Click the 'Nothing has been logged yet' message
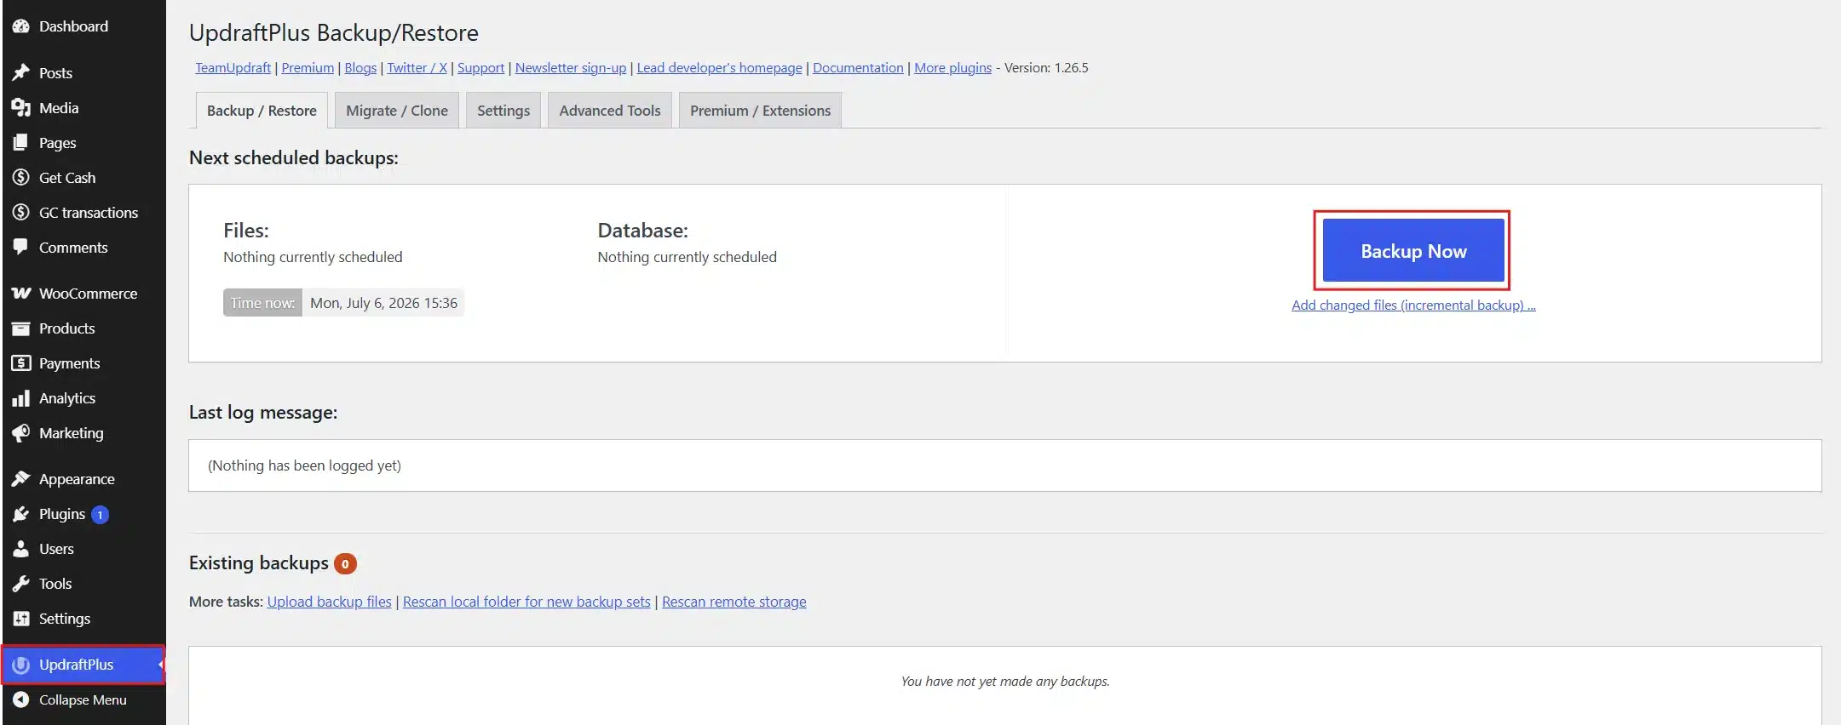Screen dimensions: 1841x725 [x=304, y=465]
